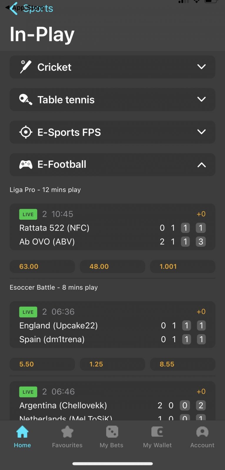Switch to the Home tab

point(22,437)
